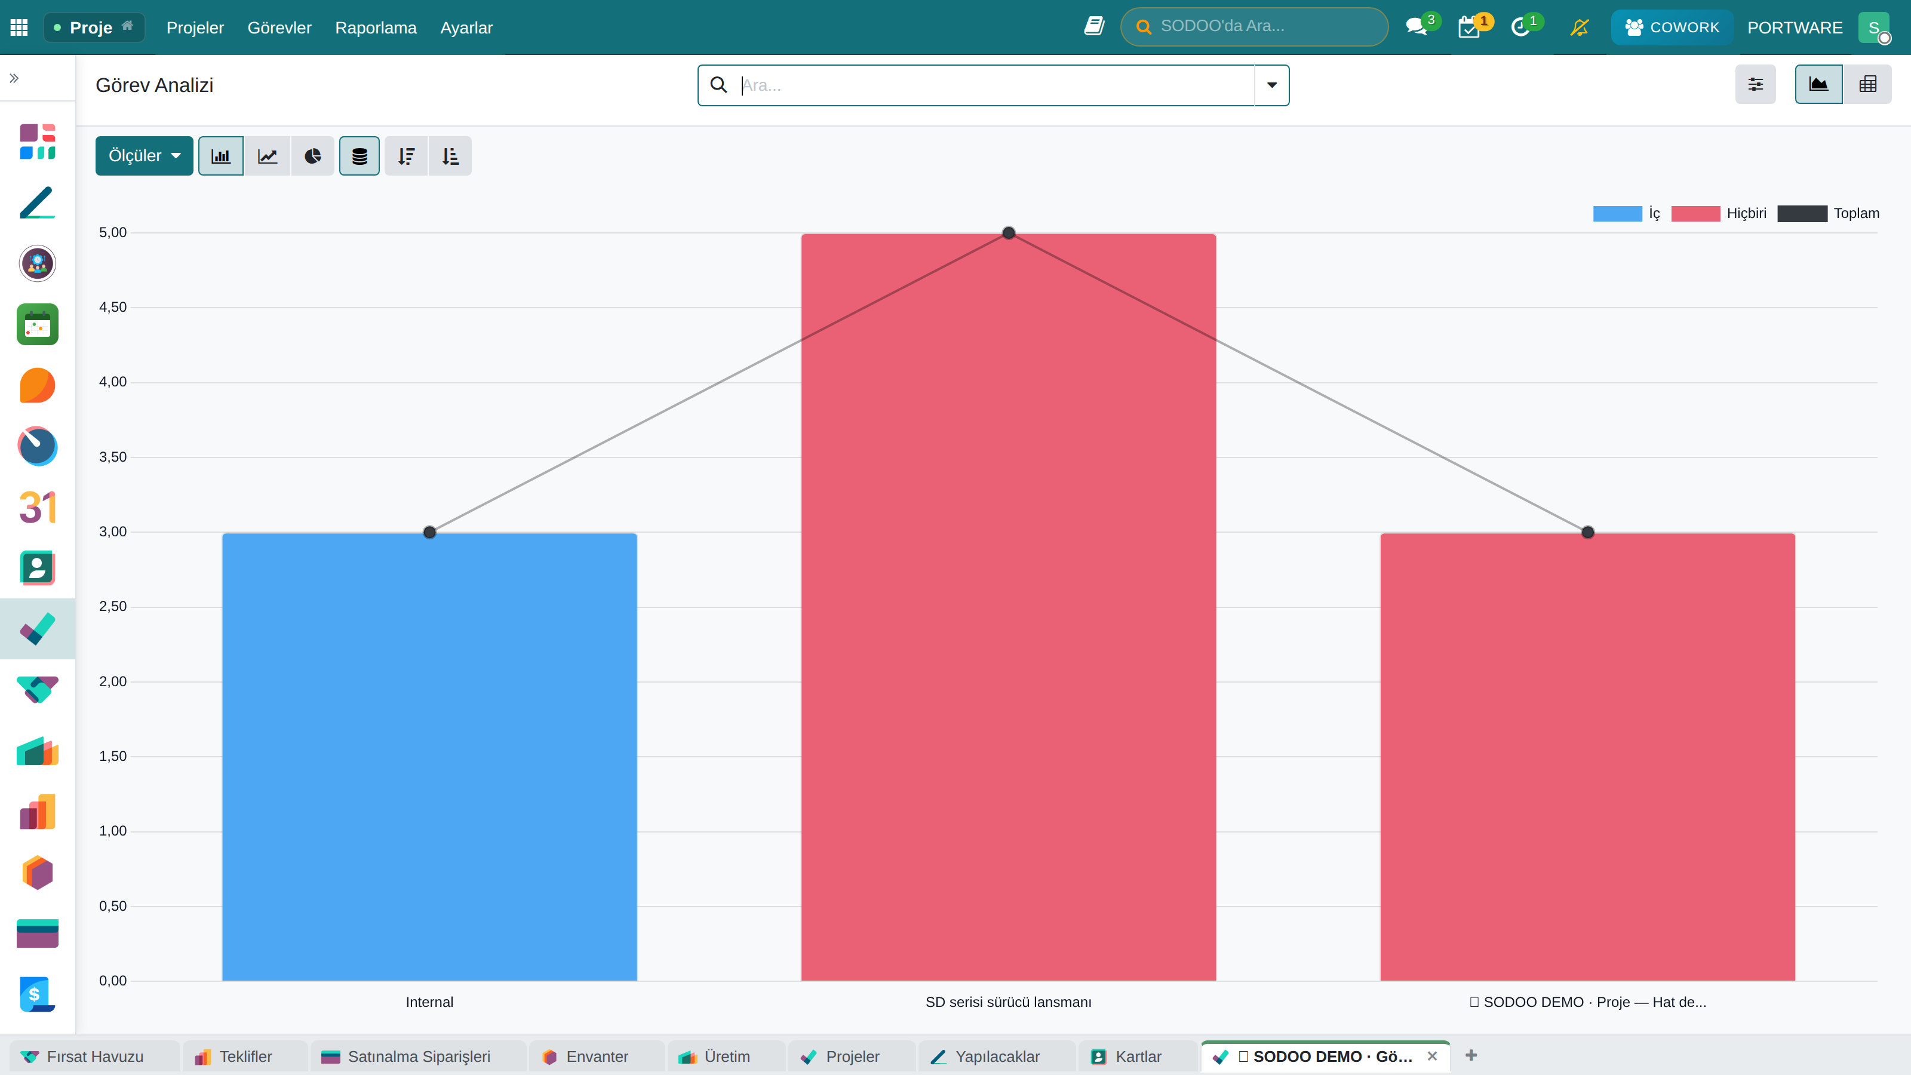Screen dimensions: 1911x1075
Task: Open the green calendar app in sidebar
Action: tap(38, 324)
